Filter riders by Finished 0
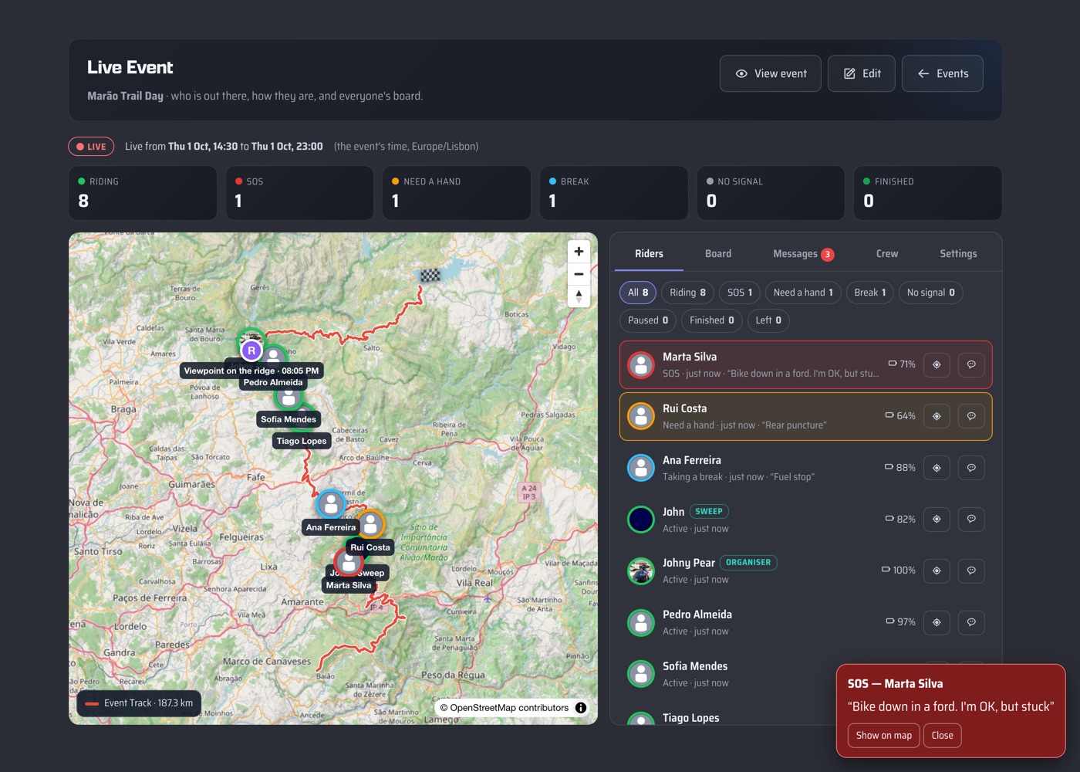Viewport: 1080px width, 772px height. click(x=712, y=320)
